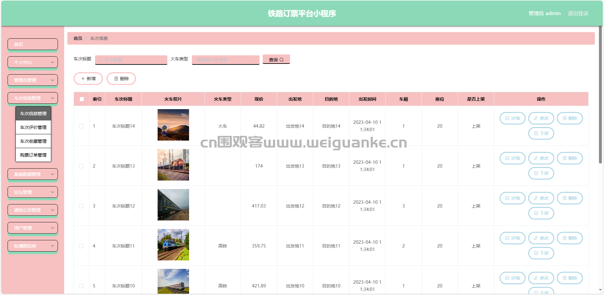Open the 火车类型 dropdown selector
The height and width of the screenshot is (295, 604).
click(226, 60)
